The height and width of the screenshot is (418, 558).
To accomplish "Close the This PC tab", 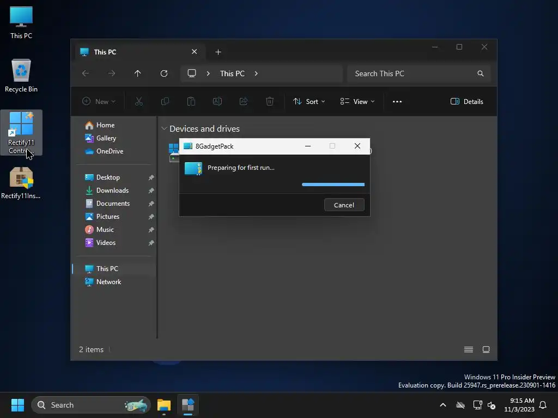I will tap(195, 52).
